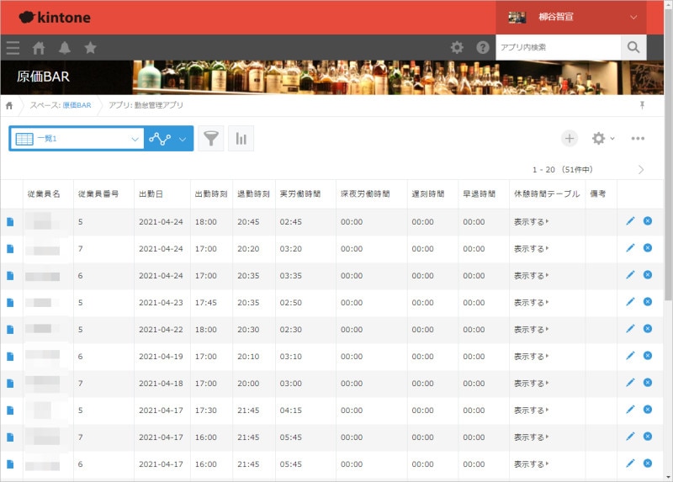Image resolution: width=673 pixels, height=482 pixels.
Task: Expand the graph view chevron
Action: [x=183, y=139]
